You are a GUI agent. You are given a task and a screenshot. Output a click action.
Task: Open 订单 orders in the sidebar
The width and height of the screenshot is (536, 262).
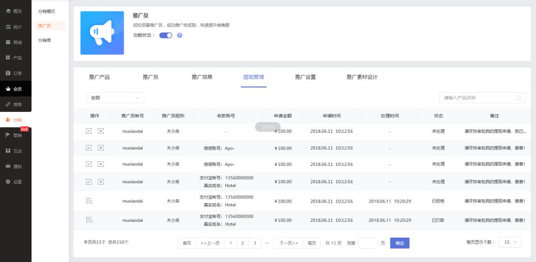click(14, 73)
